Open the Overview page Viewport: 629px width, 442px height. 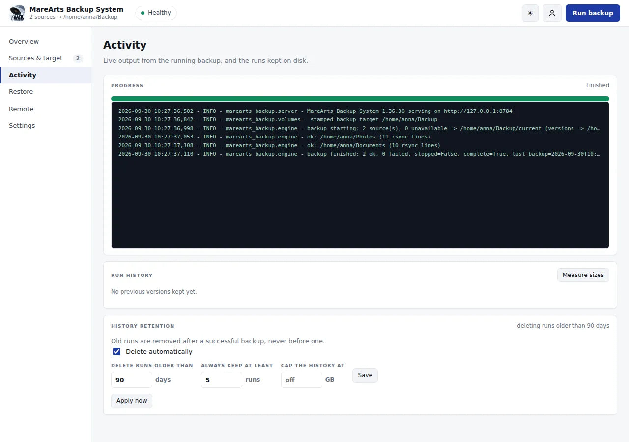coord(45,42)
